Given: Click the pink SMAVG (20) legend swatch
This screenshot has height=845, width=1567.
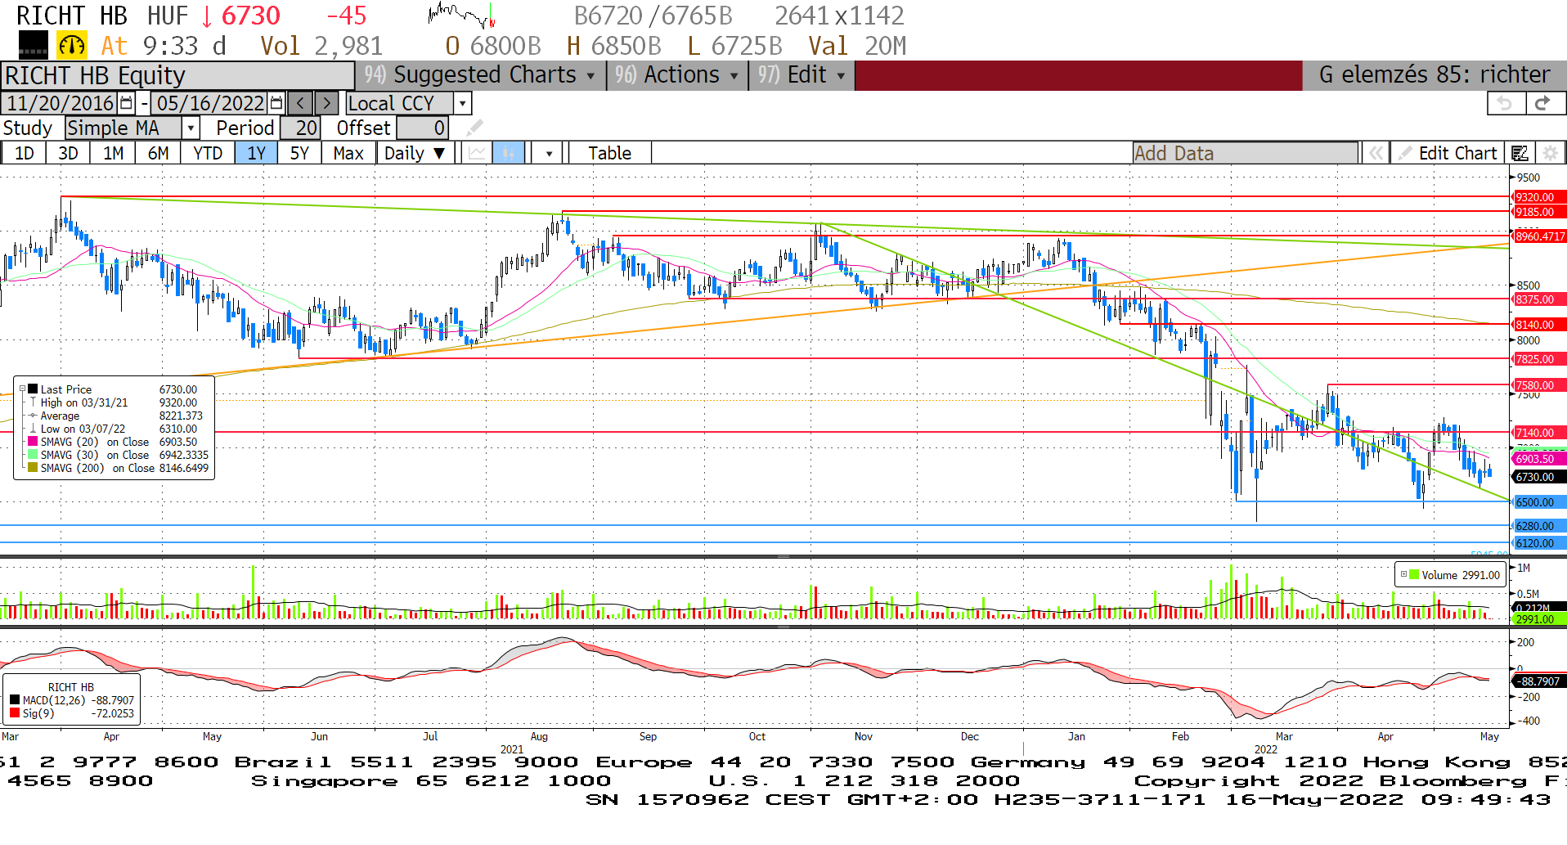Looking at the screenshot, I should [x=33, y=442].
